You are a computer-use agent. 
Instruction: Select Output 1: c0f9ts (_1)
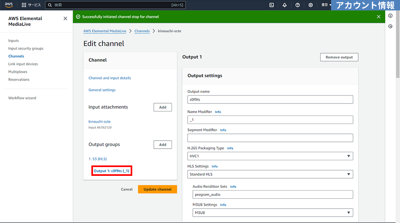pyautogui.click(x=111, y=171)
